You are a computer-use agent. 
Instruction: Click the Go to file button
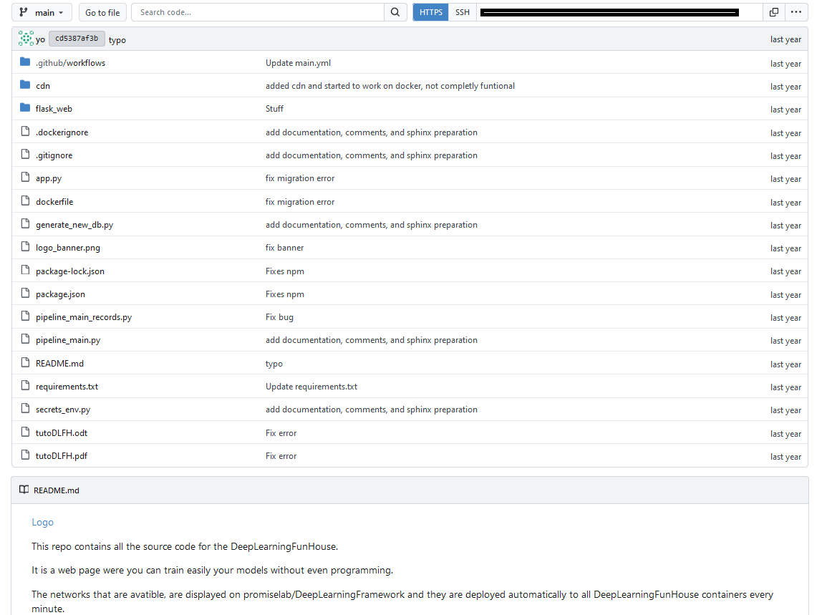[x=102, y=12]
